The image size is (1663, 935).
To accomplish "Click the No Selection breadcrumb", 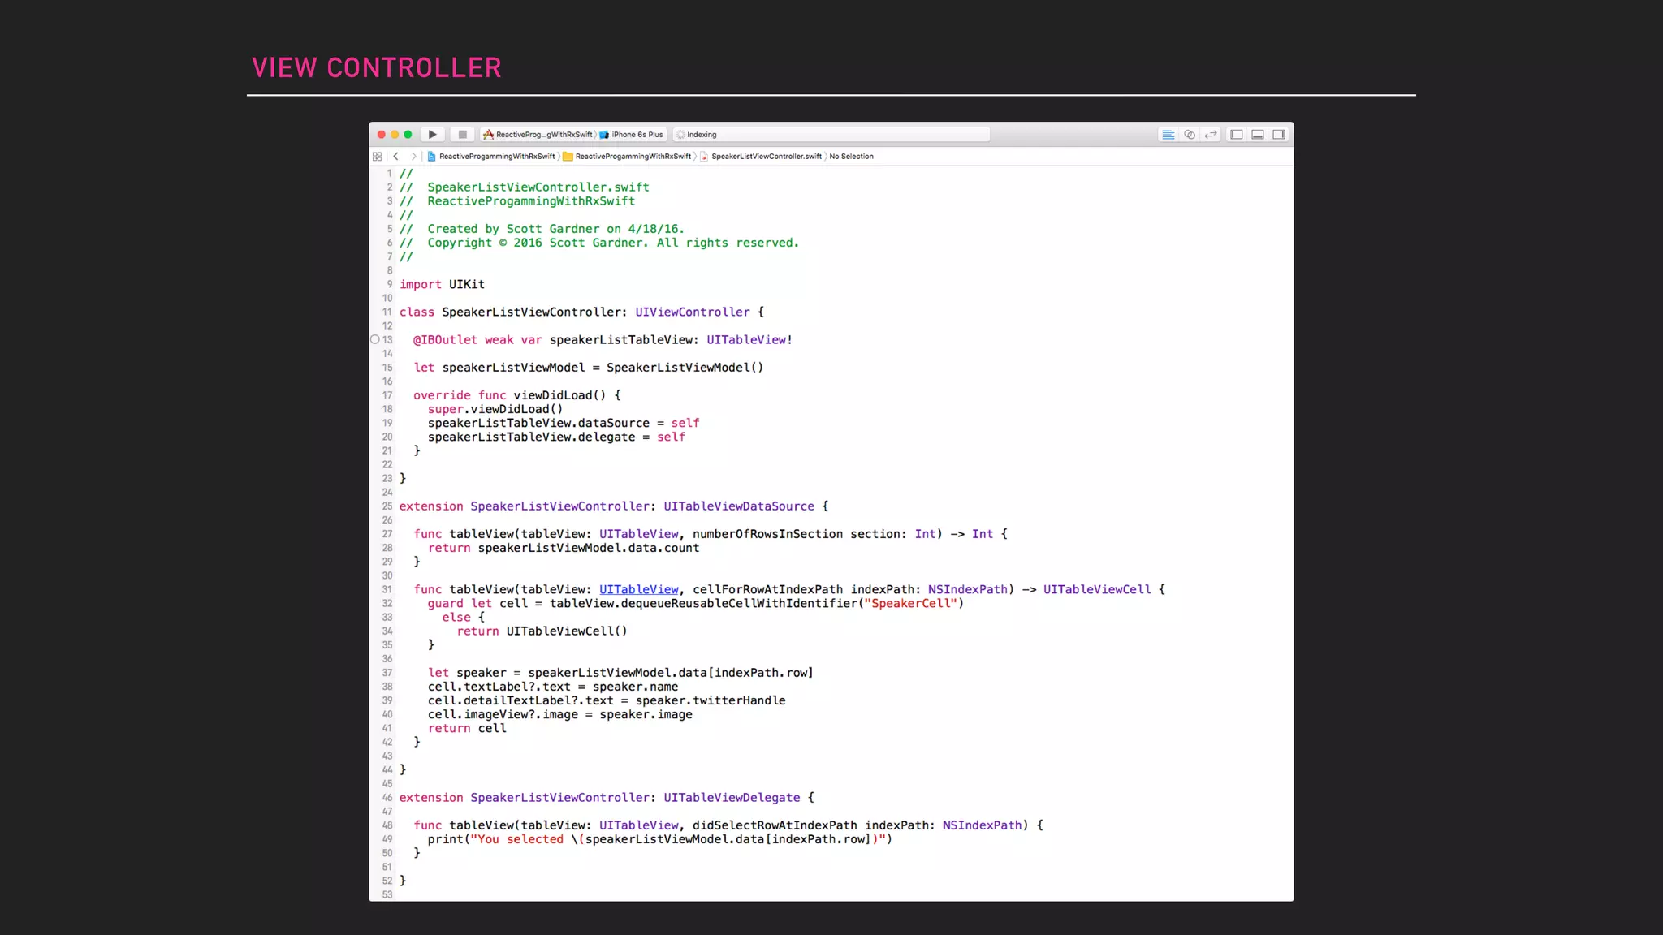I will click(851, 157).
